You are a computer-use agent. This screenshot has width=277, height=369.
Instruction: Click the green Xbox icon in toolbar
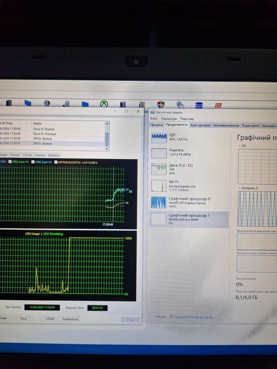tap(104, 104)
